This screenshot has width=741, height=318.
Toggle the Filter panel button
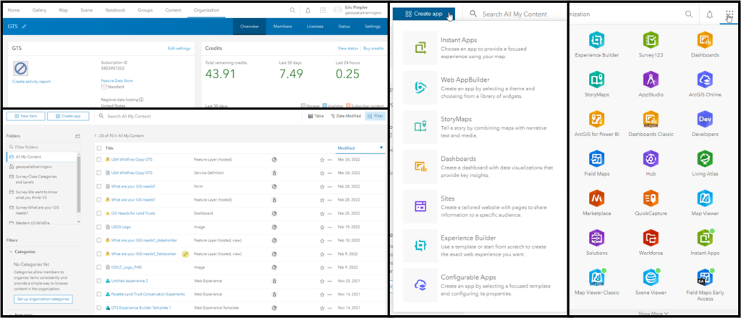coord(375,116)
